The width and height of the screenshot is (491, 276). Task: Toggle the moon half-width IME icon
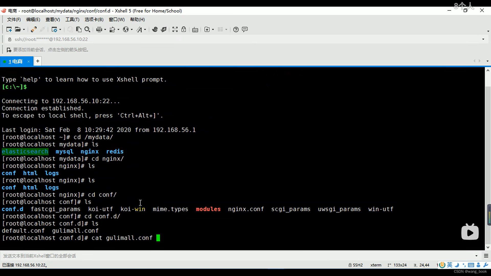[457, 265]
